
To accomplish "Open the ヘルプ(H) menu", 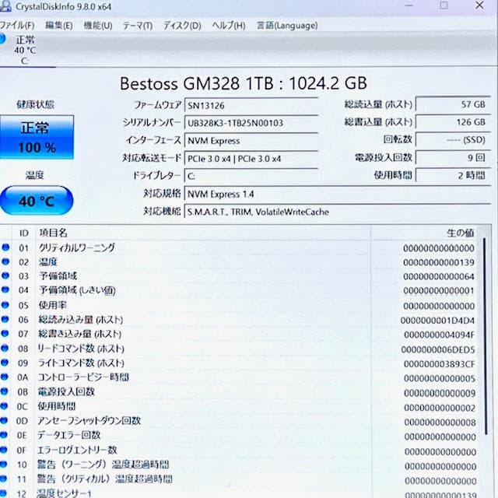I will coord(229,26).
